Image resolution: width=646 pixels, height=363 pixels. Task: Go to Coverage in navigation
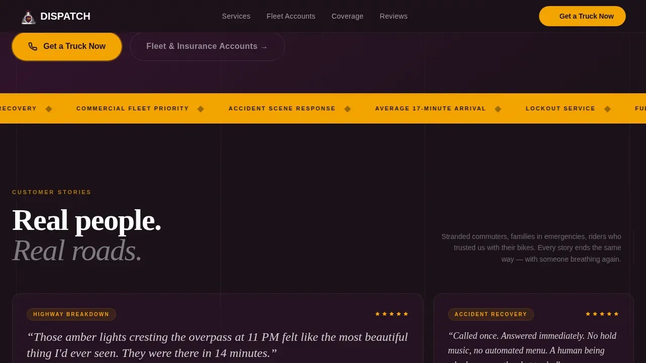pyautogui.click(x=347, y=16)
